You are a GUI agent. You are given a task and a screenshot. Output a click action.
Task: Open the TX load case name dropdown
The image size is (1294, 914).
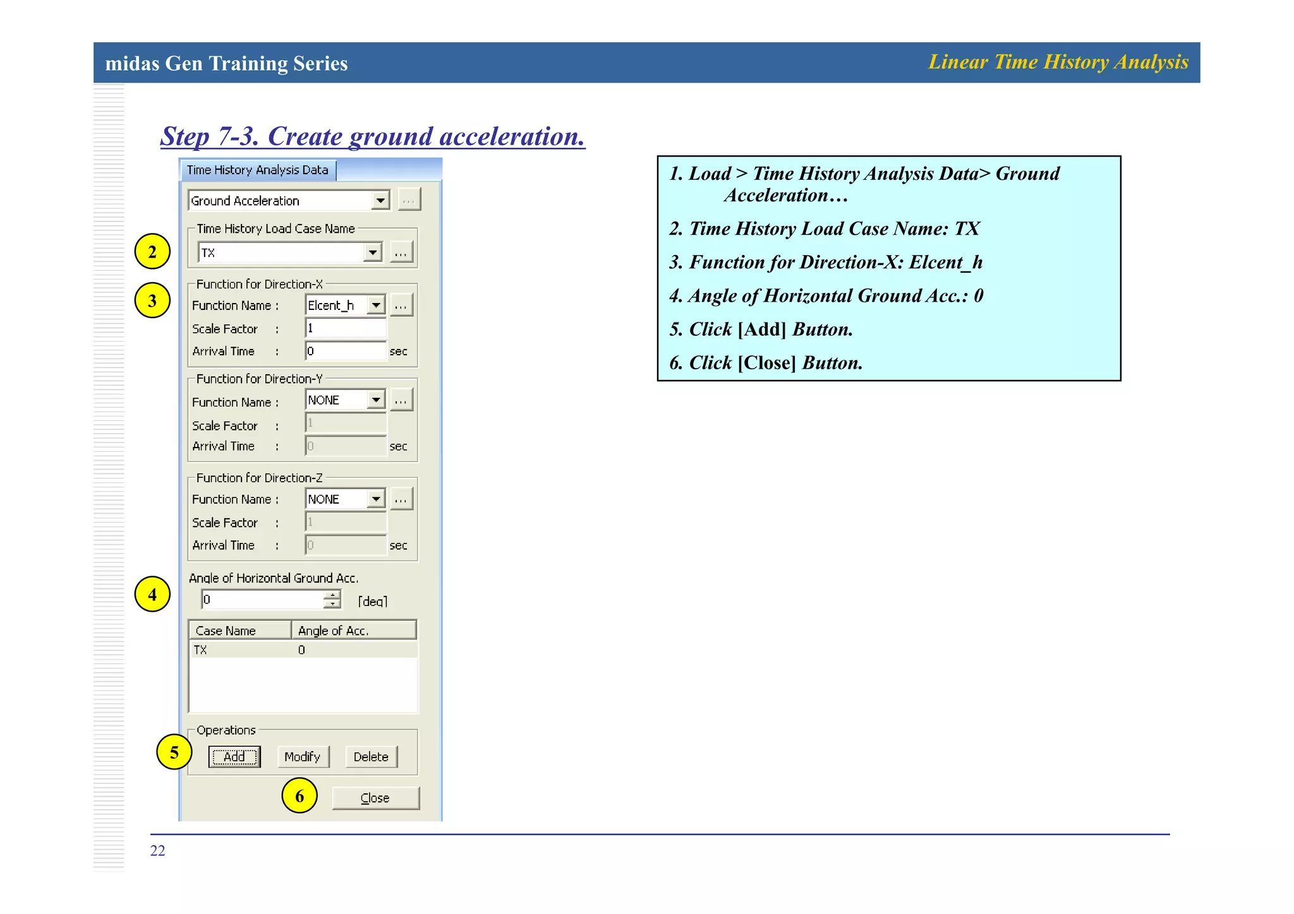tap(373, 252)
